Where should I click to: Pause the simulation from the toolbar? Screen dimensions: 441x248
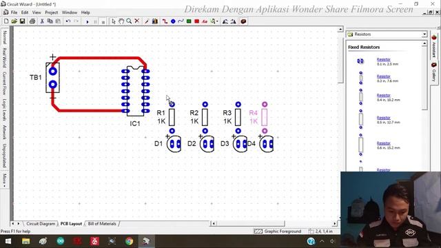coord(95,21)
